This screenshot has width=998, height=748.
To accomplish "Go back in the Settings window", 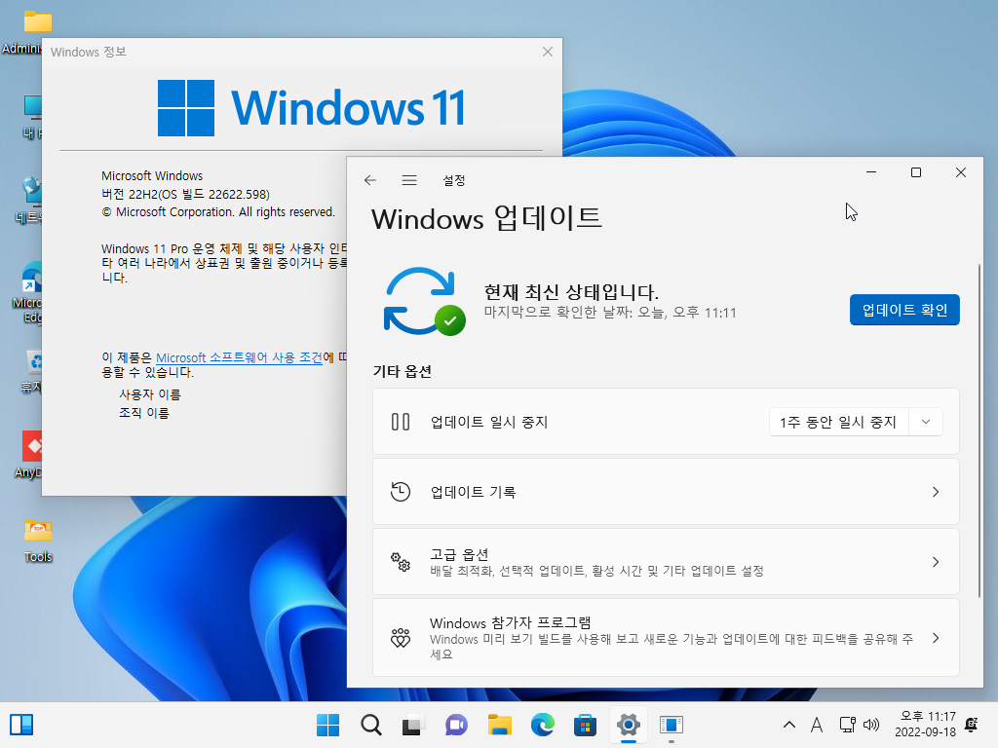I will coord(369,180).
